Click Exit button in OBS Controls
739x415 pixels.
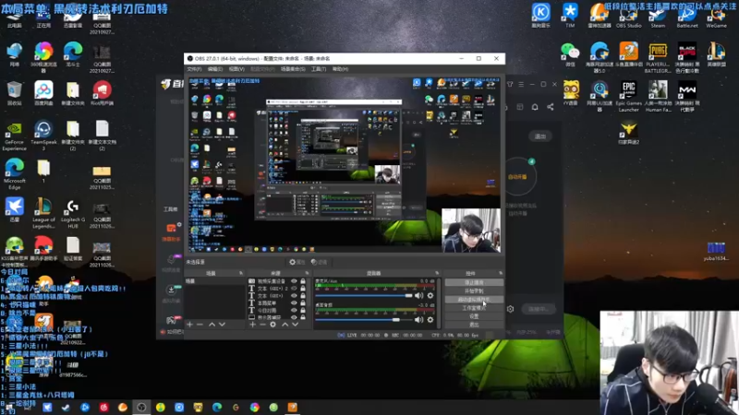(x=474, y=325)
